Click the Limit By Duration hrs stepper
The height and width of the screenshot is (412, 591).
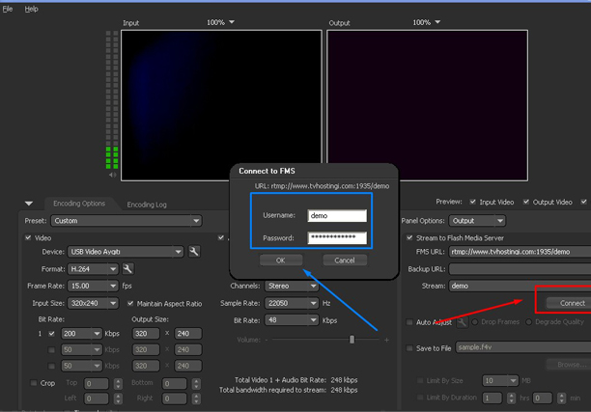pos(511,398)
